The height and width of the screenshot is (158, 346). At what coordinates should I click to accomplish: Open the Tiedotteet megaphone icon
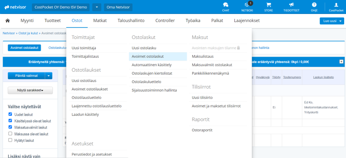pyautogui.click(x=291, y=7)
